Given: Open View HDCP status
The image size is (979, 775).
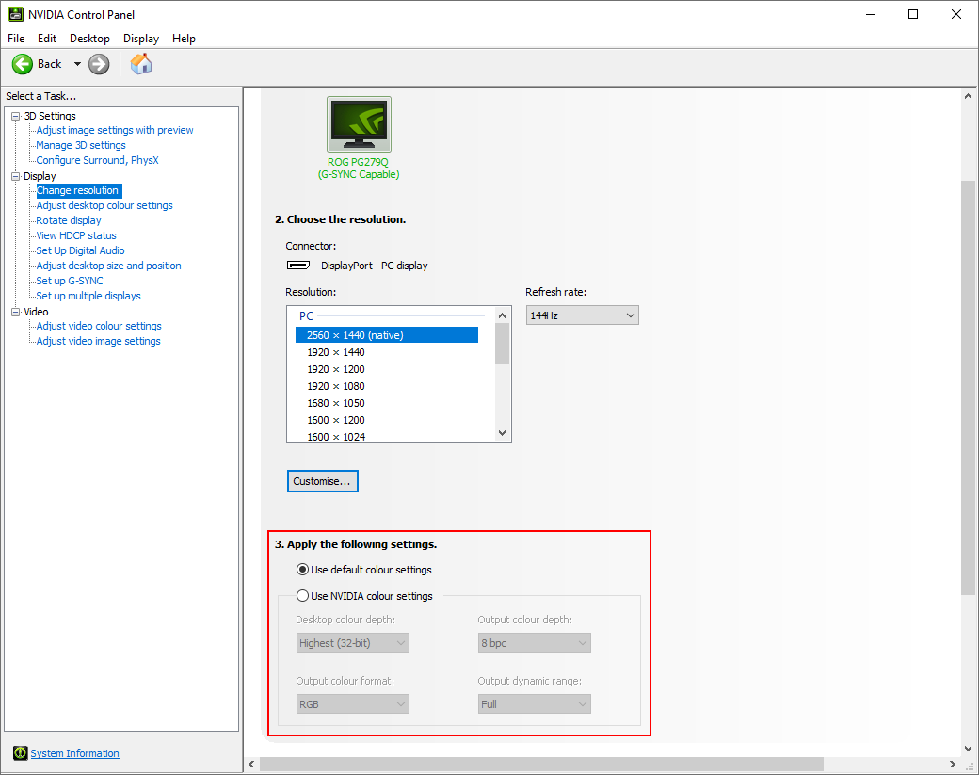Looking at the screenshot, I should click(x=76, y=235).
